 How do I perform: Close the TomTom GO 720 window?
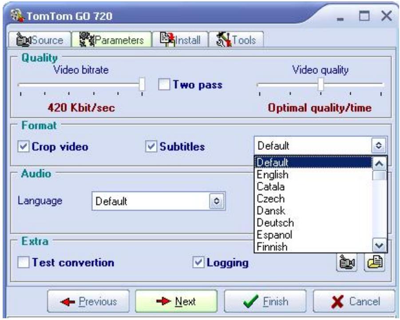[x=387, y=16]
